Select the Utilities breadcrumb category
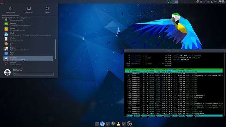The height and width of the screenshot is (127, 226). pyautogui.click(x=25, y=18)
